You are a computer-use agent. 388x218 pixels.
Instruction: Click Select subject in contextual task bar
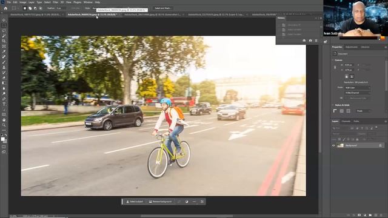pos(135,202)
